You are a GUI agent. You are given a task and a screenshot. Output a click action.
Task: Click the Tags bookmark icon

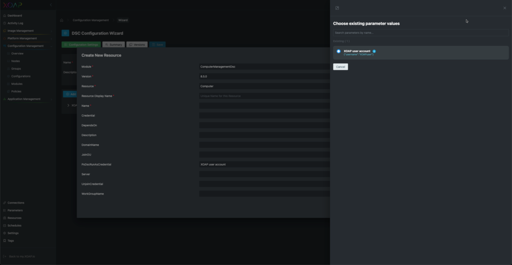(x=4, y=241)
